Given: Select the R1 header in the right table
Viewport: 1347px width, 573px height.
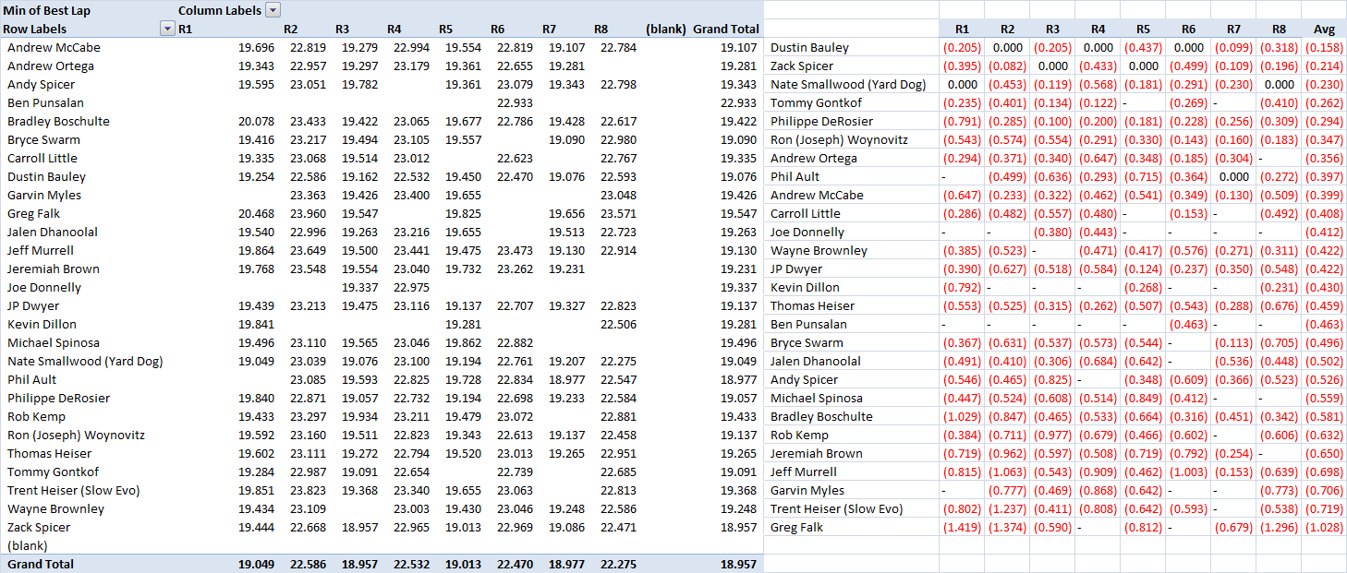Looking at the screenshot, I should 962,29.
